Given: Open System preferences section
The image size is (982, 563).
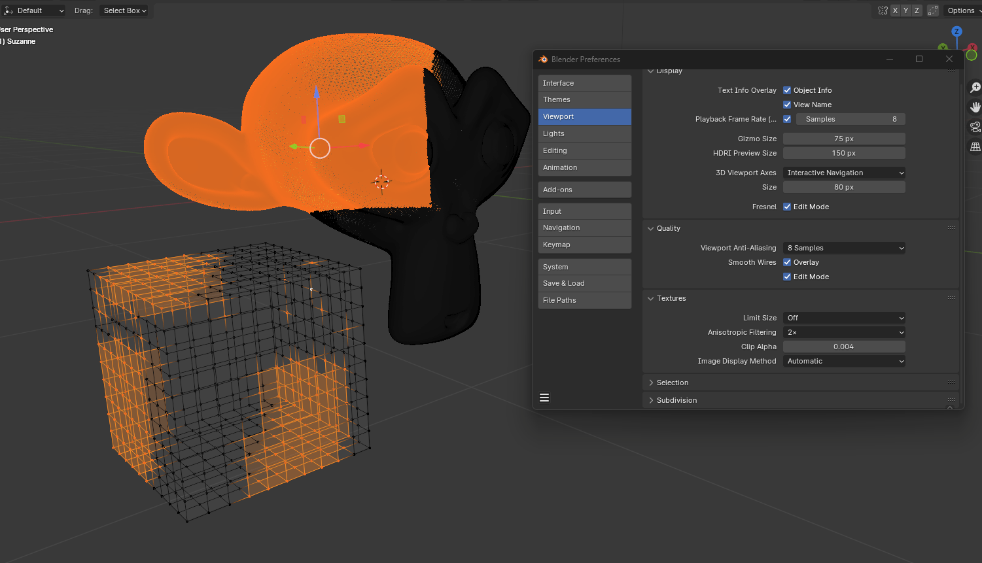Looking at the screenshot, I should pos(585,267).
